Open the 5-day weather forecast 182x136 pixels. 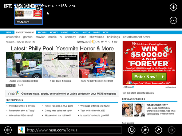click(x=115, y=42)
